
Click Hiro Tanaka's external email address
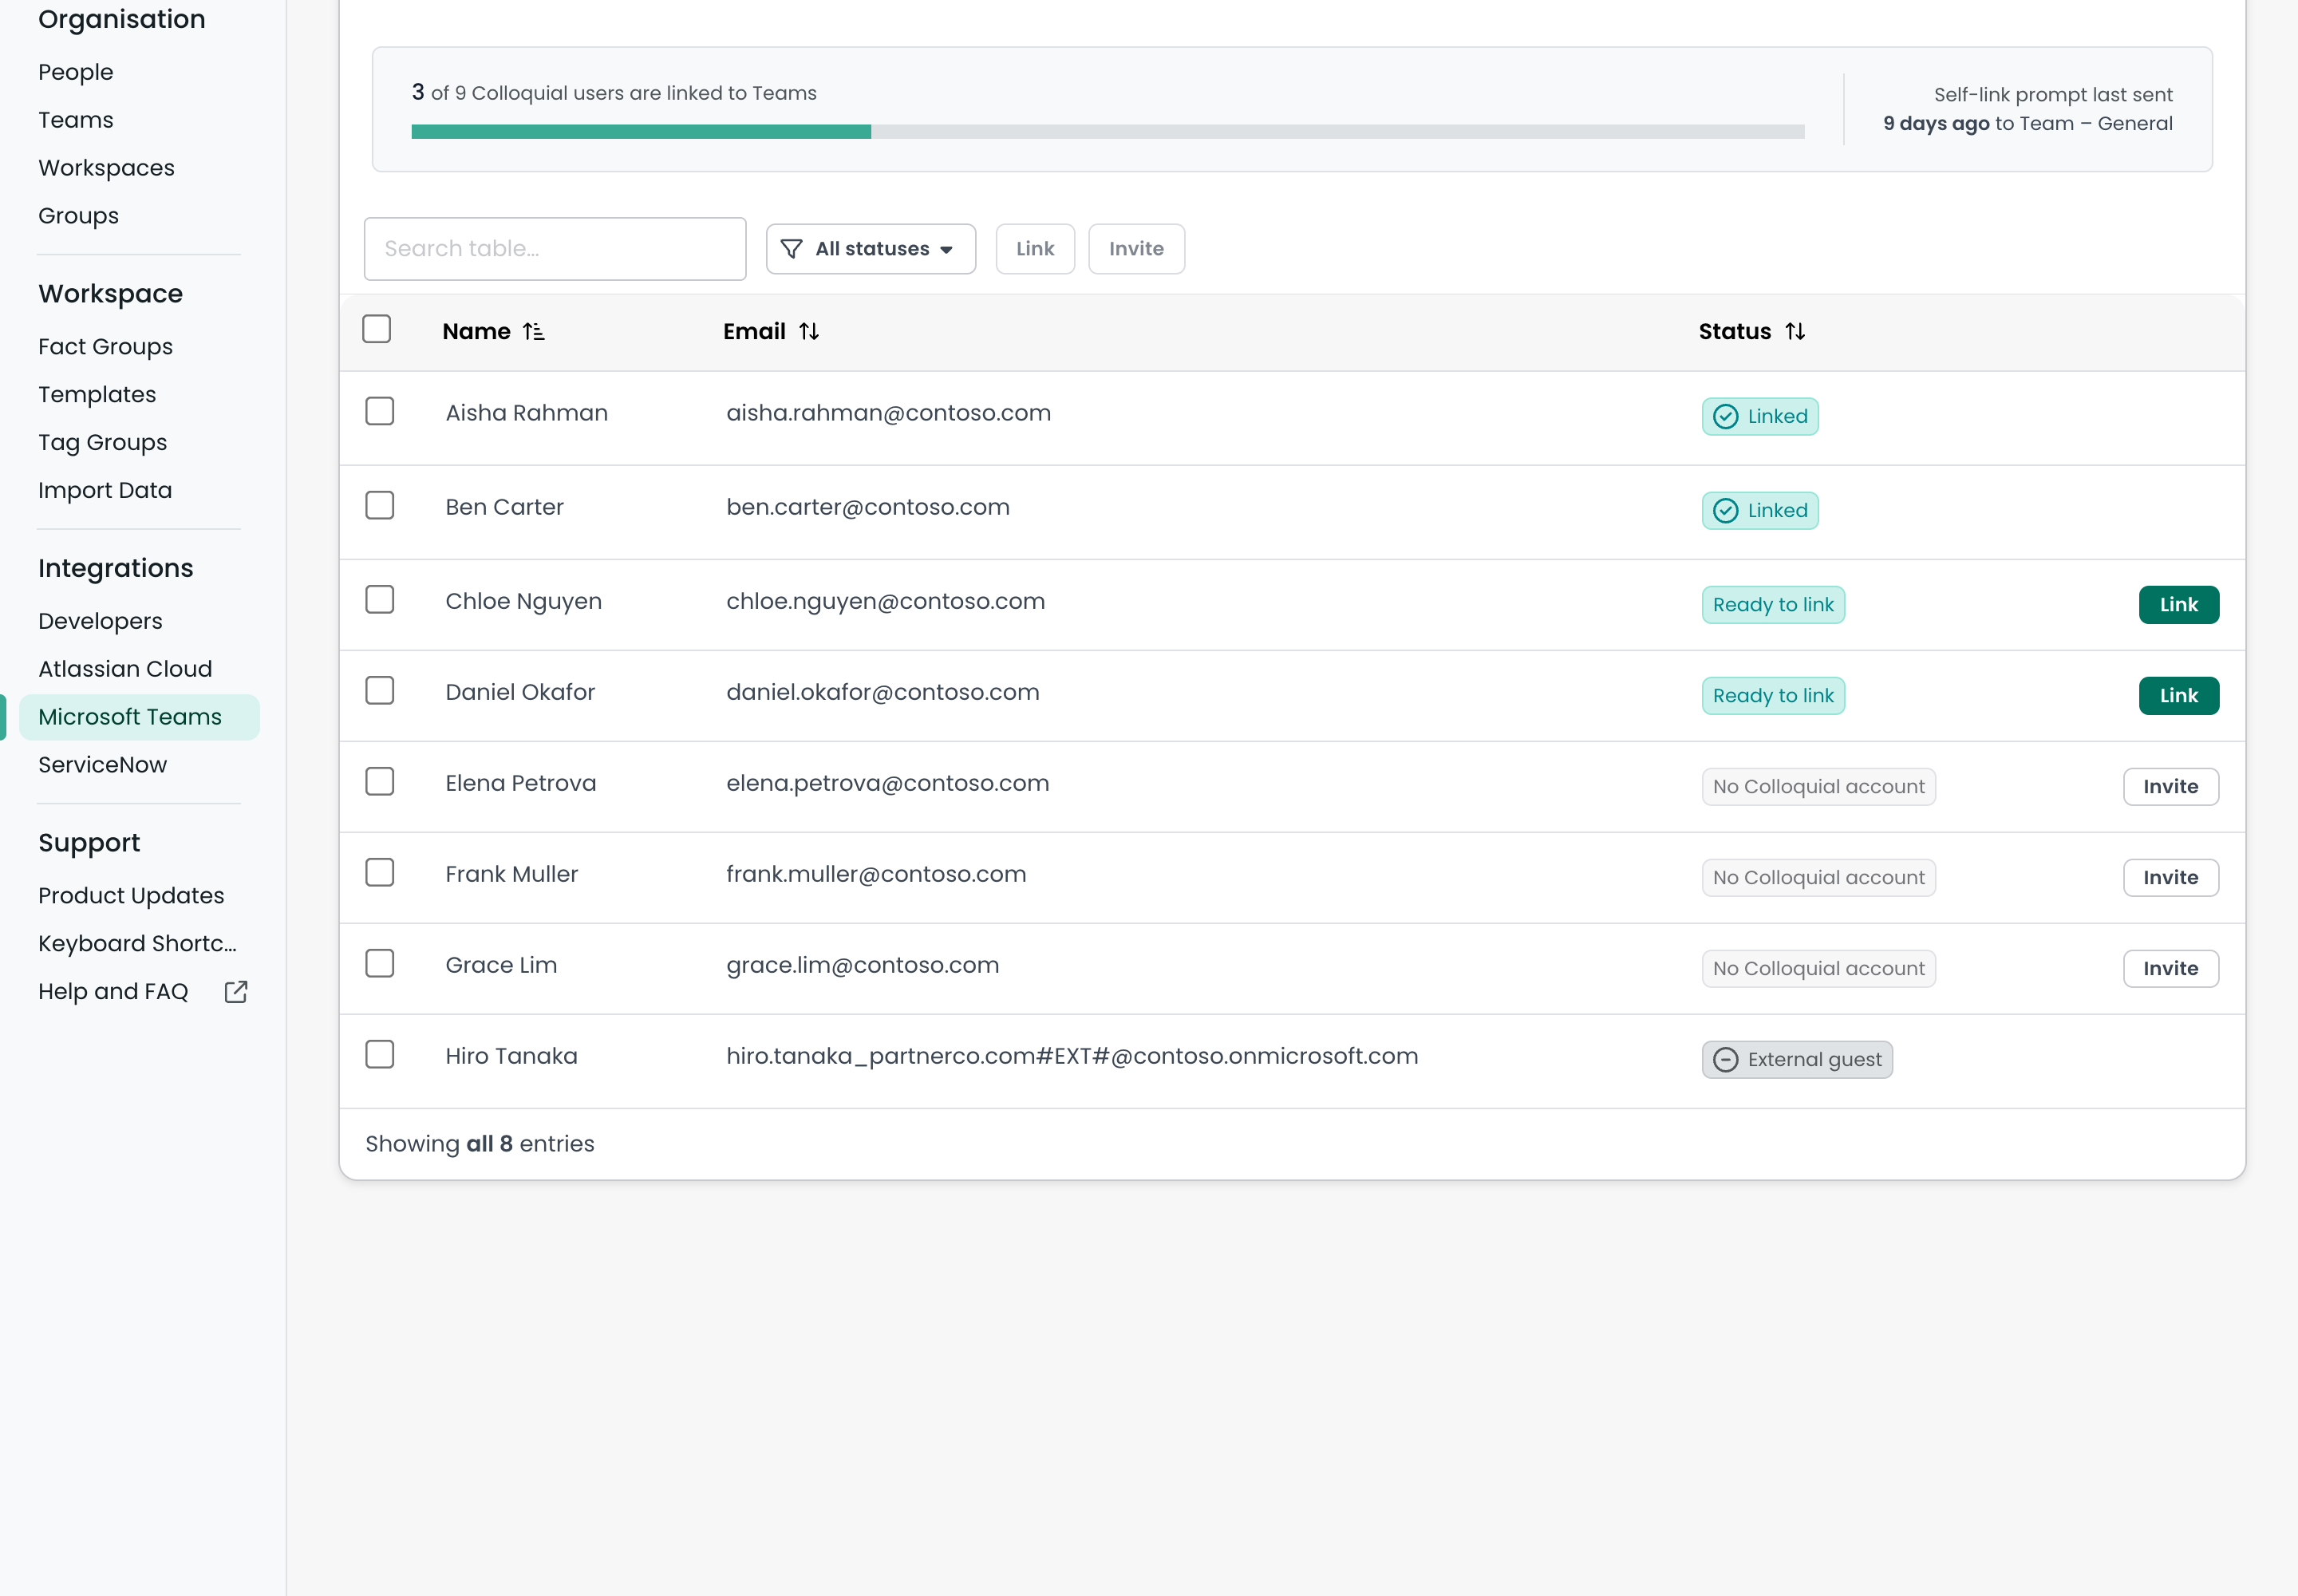click(x=1072, y=1056)
